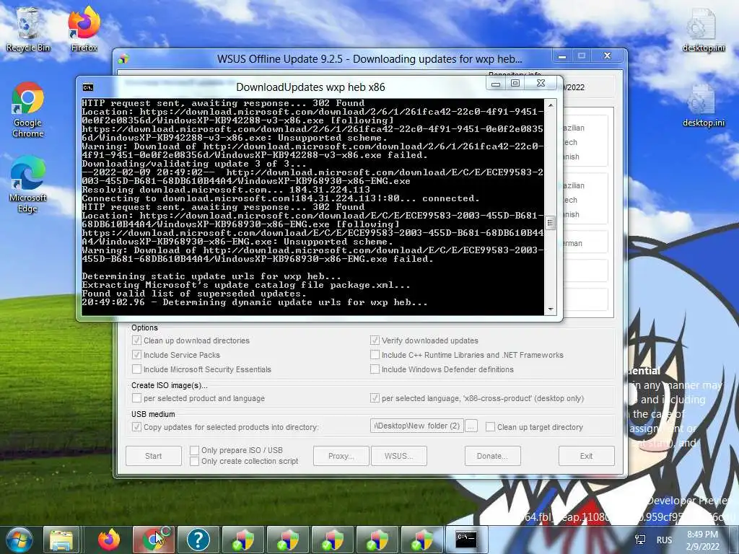739x554 pixels.
Task: Click the cmd icon in DownloadUpdates title bar
Action: pyautogui.click(x=87, y=87)
